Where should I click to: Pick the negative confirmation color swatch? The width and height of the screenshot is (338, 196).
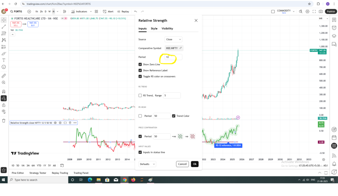coord(192,136)
